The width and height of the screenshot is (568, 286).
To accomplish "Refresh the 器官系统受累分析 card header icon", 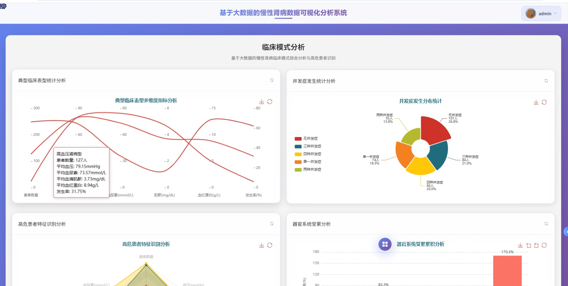I will pos(546,224).
